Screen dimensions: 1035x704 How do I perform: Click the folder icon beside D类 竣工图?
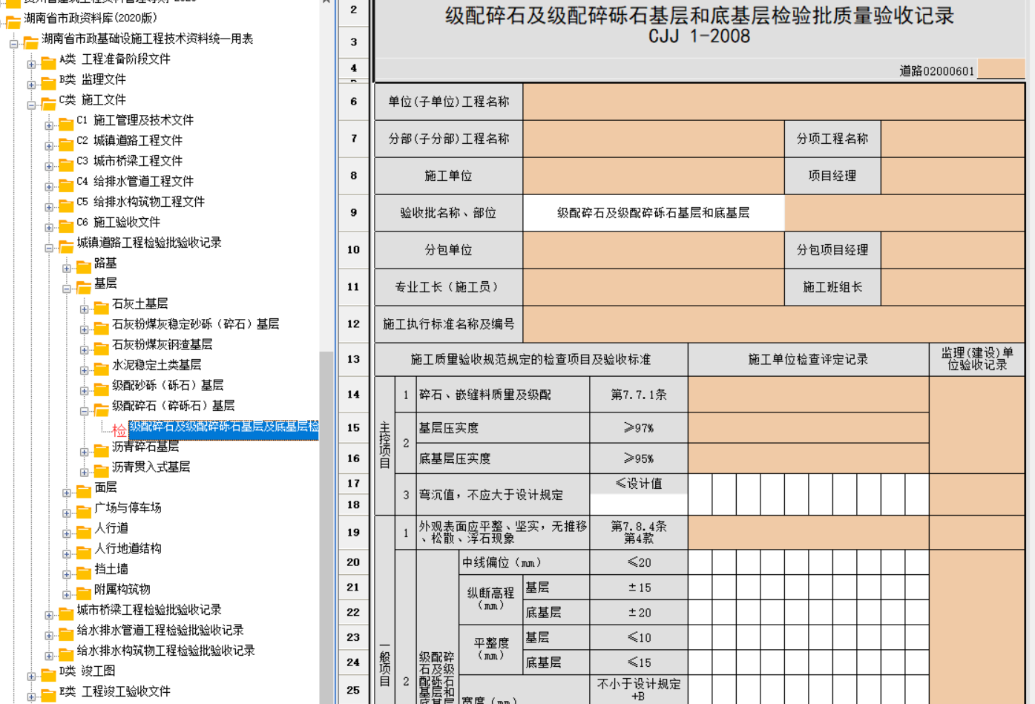[x=48, y=674]
